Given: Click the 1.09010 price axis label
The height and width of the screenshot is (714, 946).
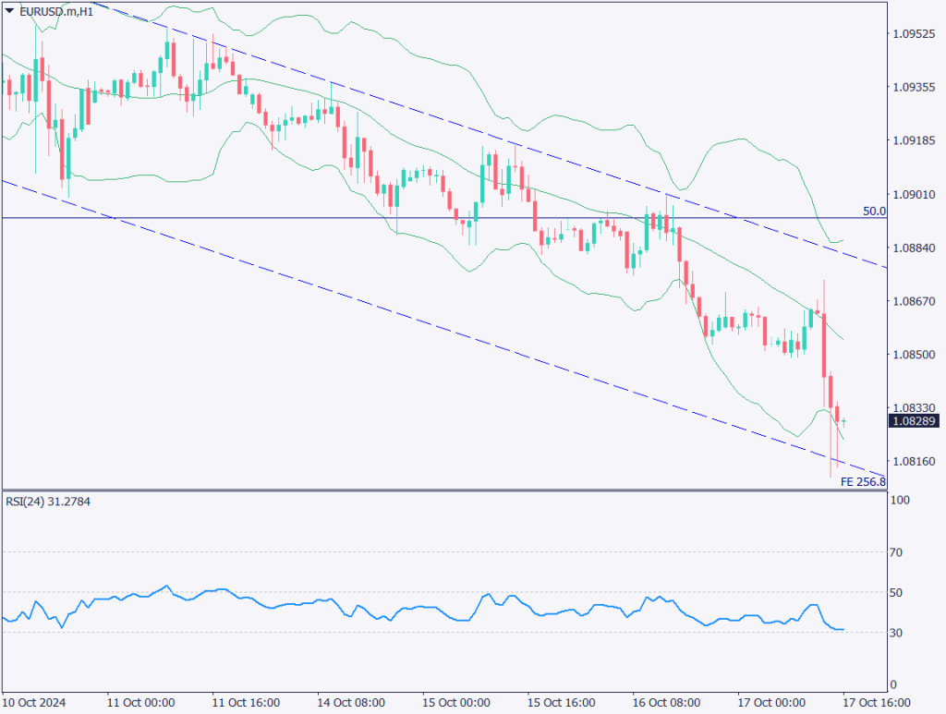Looking at the screenshot, I should point(916,195).
